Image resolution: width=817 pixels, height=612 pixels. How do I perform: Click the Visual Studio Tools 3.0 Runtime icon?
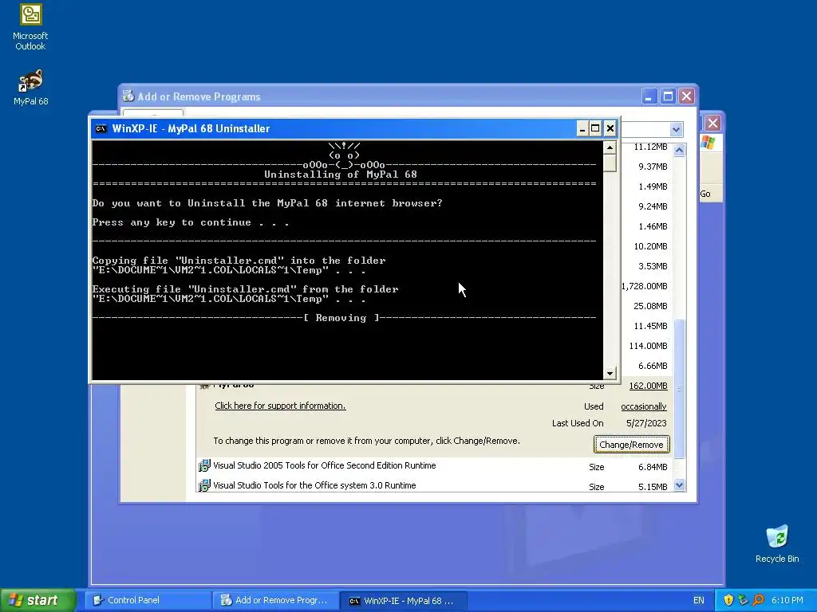pos(204,485)
